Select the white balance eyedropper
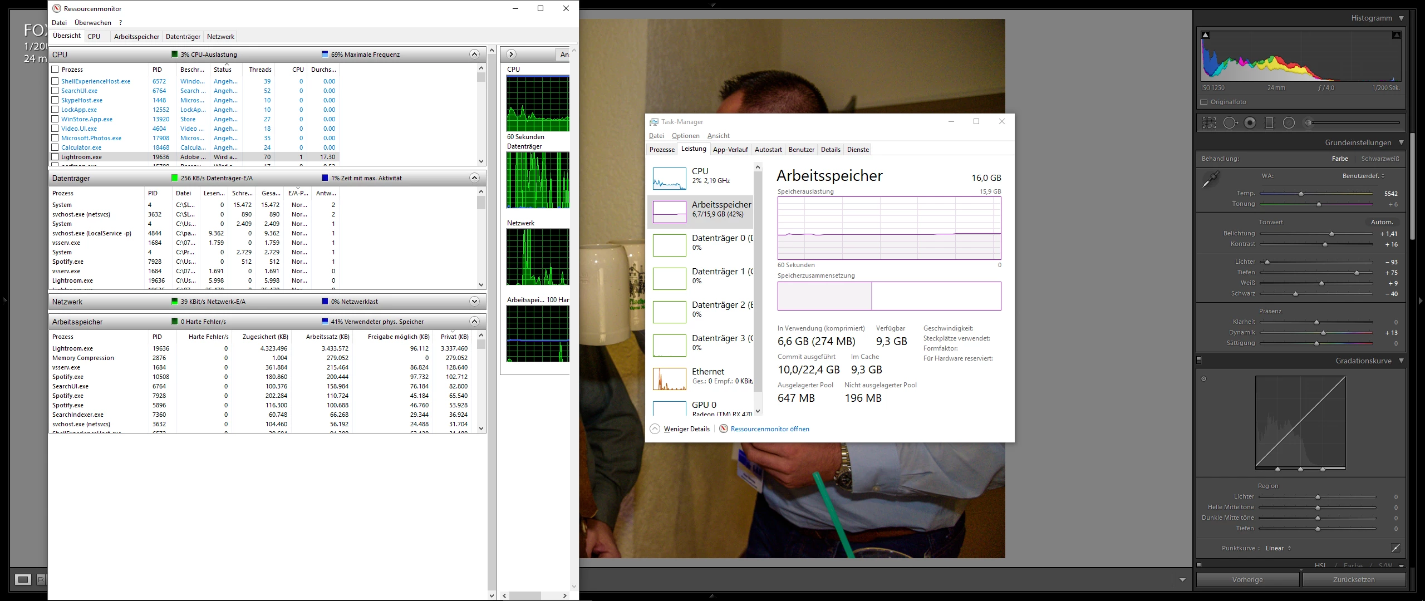1425x601 pixels. (1210, 180)
